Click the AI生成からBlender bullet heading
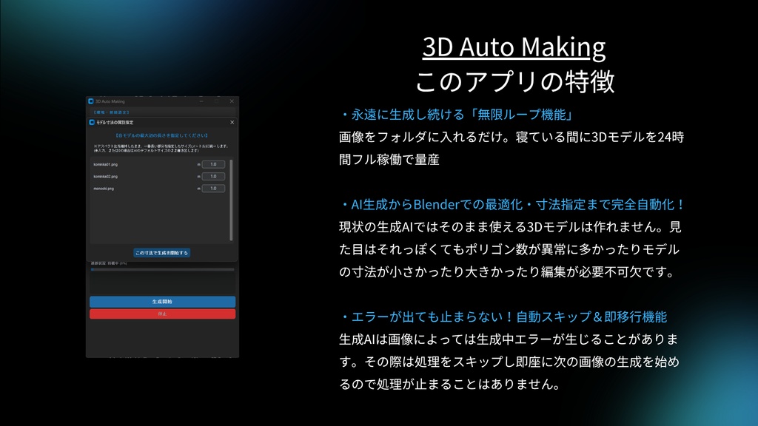 pyautogui.click(x=513, y=204)
